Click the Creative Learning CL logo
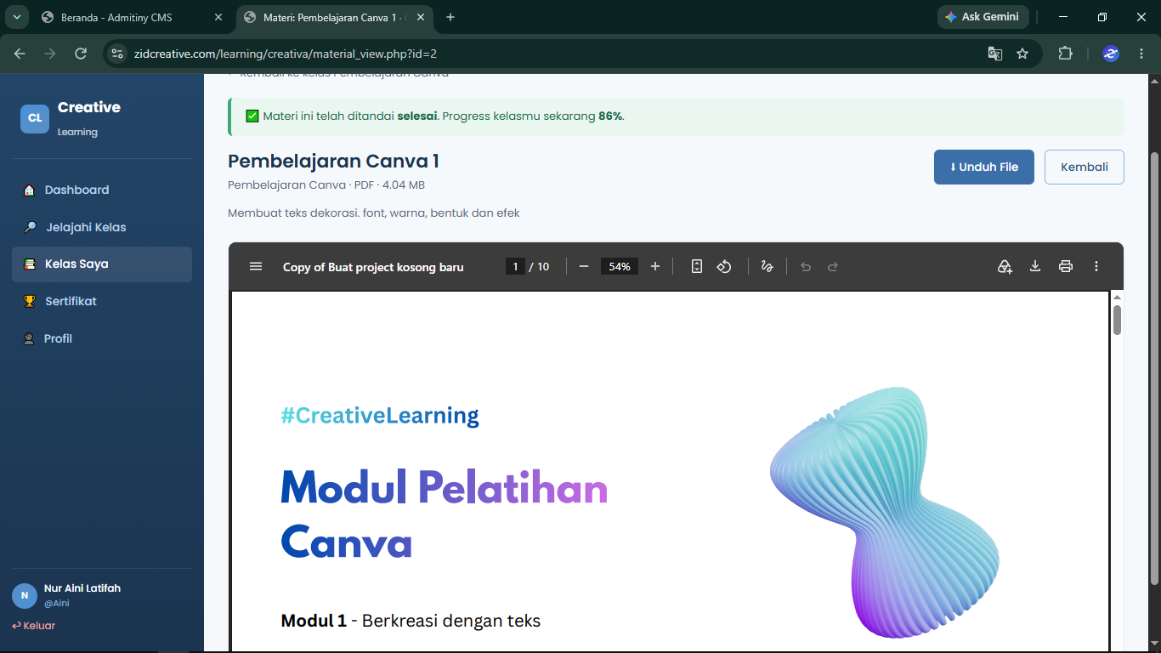Screen dimensions: 1161x653 (x=35, y=118)
